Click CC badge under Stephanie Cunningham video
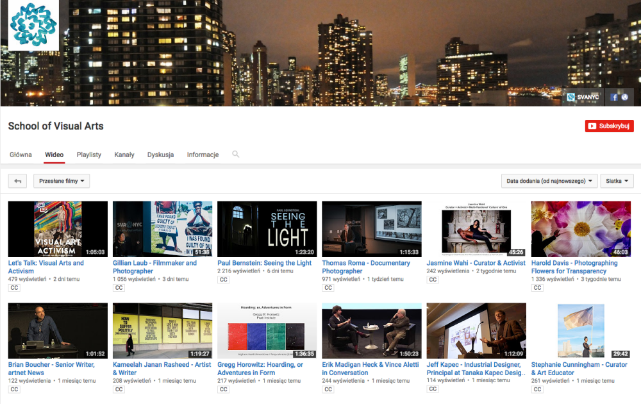641x404 pixels. click(538, 389)
